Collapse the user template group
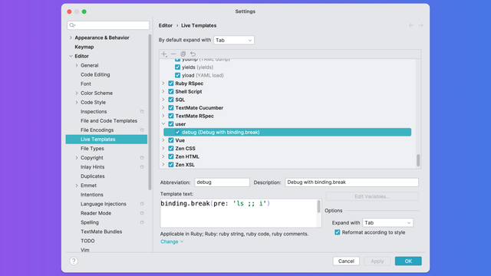The height and width of the screenshot is (276, 491). [163, 124]
